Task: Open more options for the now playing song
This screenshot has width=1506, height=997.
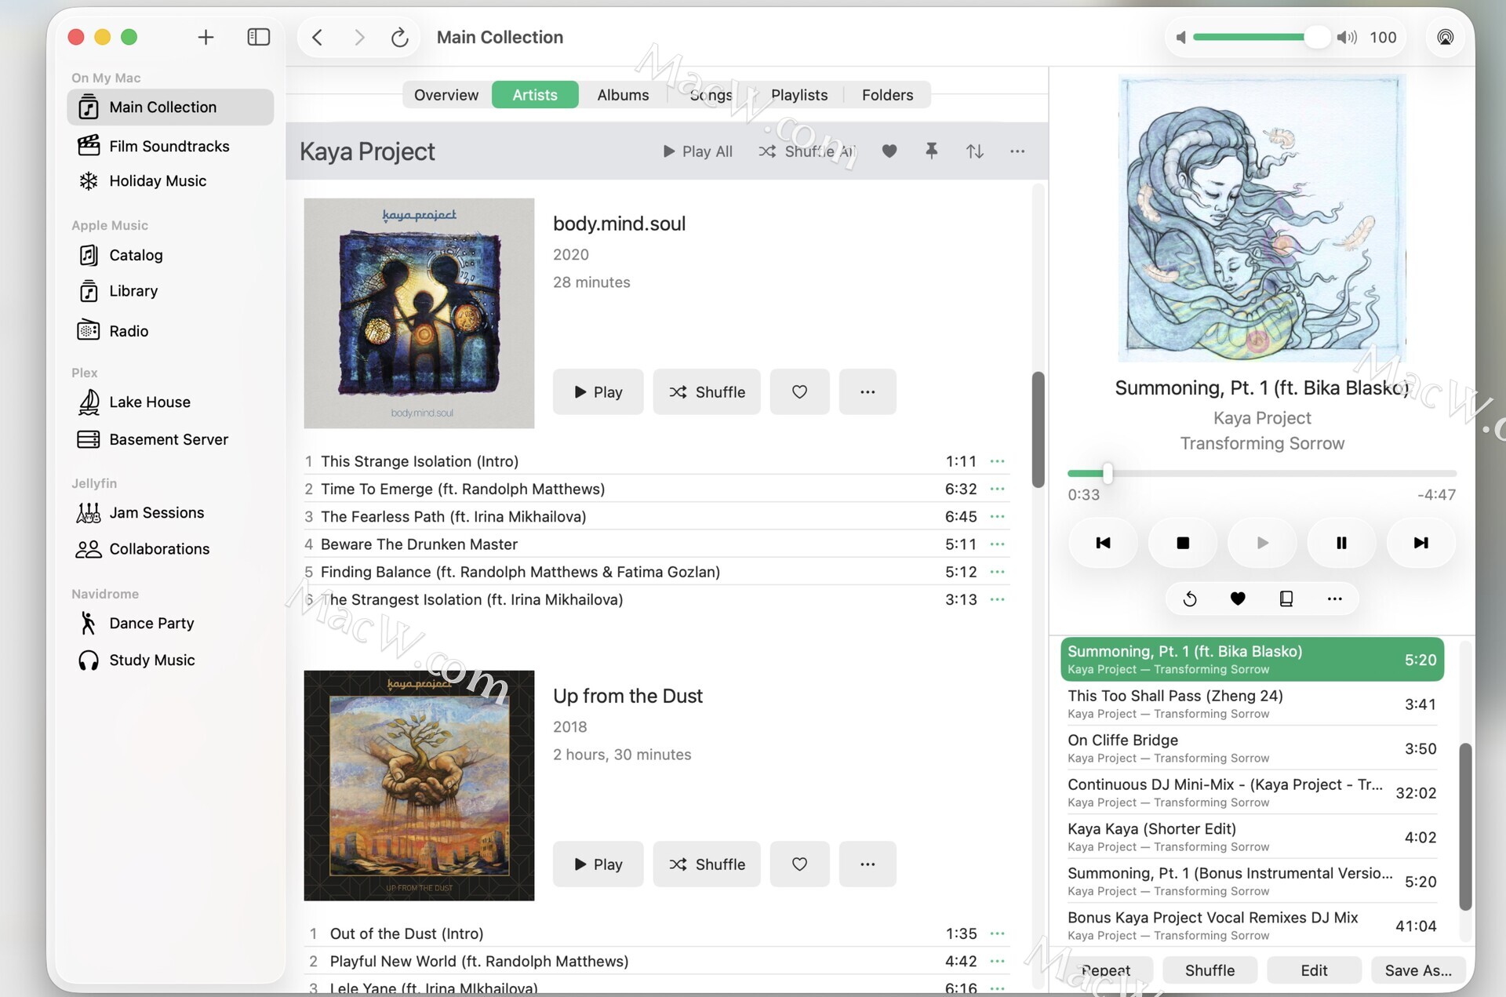Action: (x=1334, y=599)
